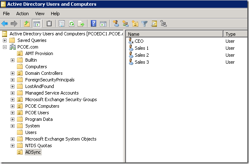Open filter options with funnel icon

145,24
